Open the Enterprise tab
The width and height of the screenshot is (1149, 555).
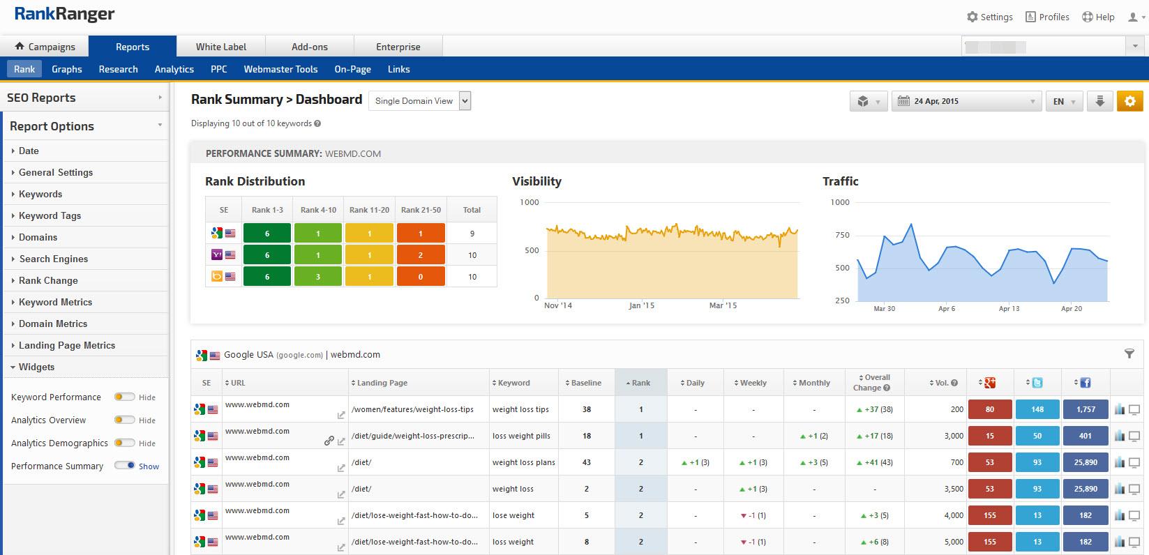tap(398, 47)
